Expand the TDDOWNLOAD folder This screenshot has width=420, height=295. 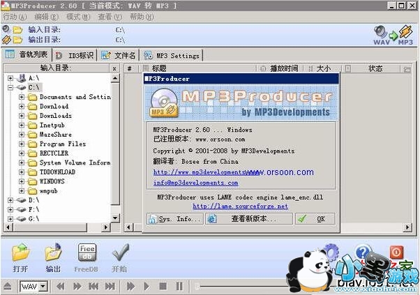click(22, 172)
